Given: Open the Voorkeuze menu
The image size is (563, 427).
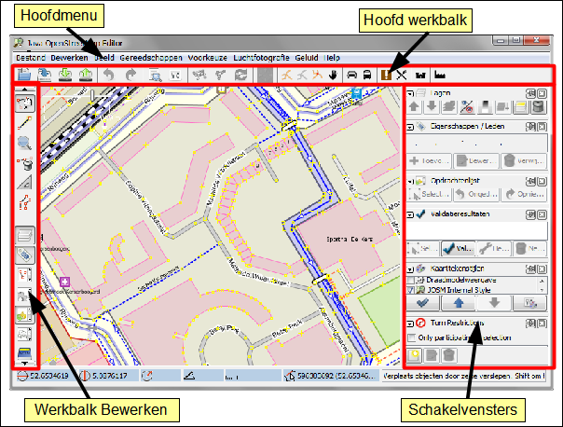Looking at the screenshot, I should [208, 58].
